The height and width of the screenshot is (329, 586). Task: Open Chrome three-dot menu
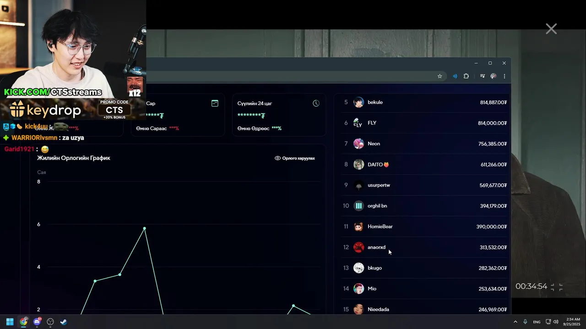[x=505, y=76]
